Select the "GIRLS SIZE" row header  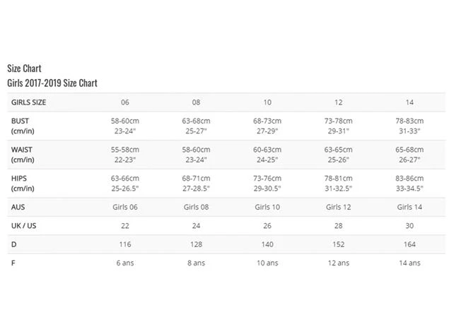(x=30, y=102)
